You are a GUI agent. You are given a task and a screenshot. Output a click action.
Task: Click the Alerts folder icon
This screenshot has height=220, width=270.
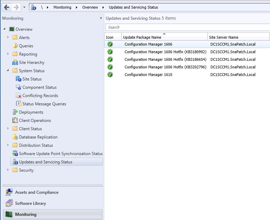point(15,37)
